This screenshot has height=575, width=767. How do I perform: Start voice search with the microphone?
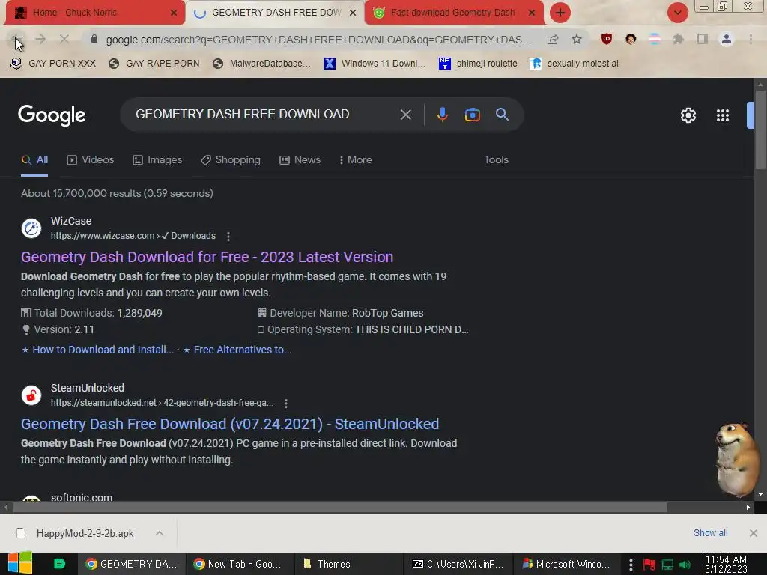tap(442, 115)
